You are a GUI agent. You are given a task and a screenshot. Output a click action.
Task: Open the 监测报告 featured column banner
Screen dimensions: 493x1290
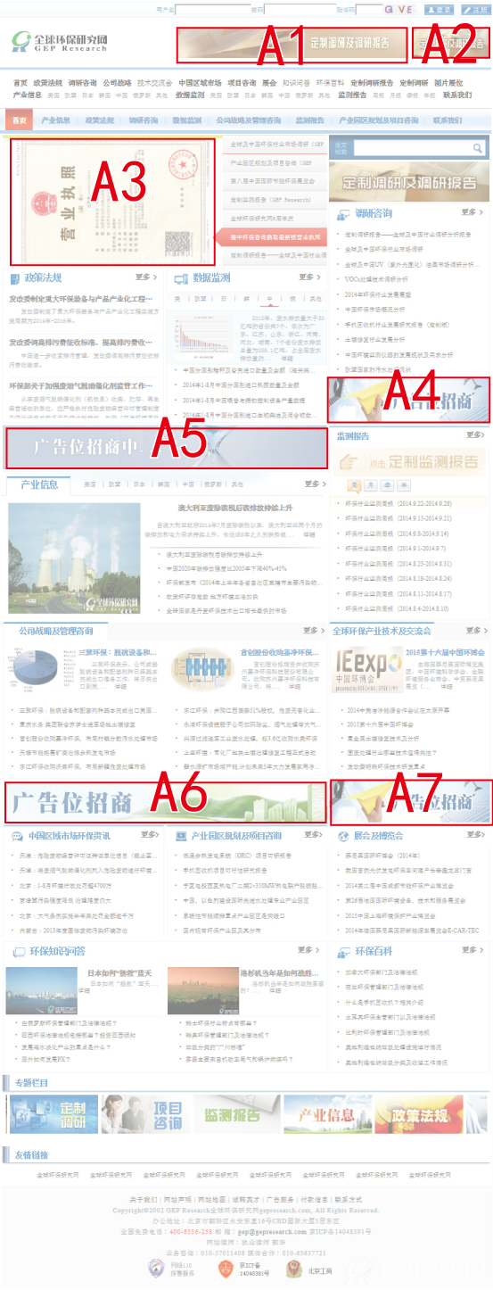tap(239, 1113)
